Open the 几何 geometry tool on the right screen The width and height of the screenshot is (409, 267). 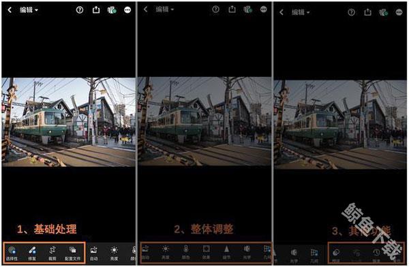[314, 255]
